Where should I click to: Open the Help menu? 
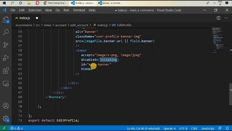[x=92, y=10]
